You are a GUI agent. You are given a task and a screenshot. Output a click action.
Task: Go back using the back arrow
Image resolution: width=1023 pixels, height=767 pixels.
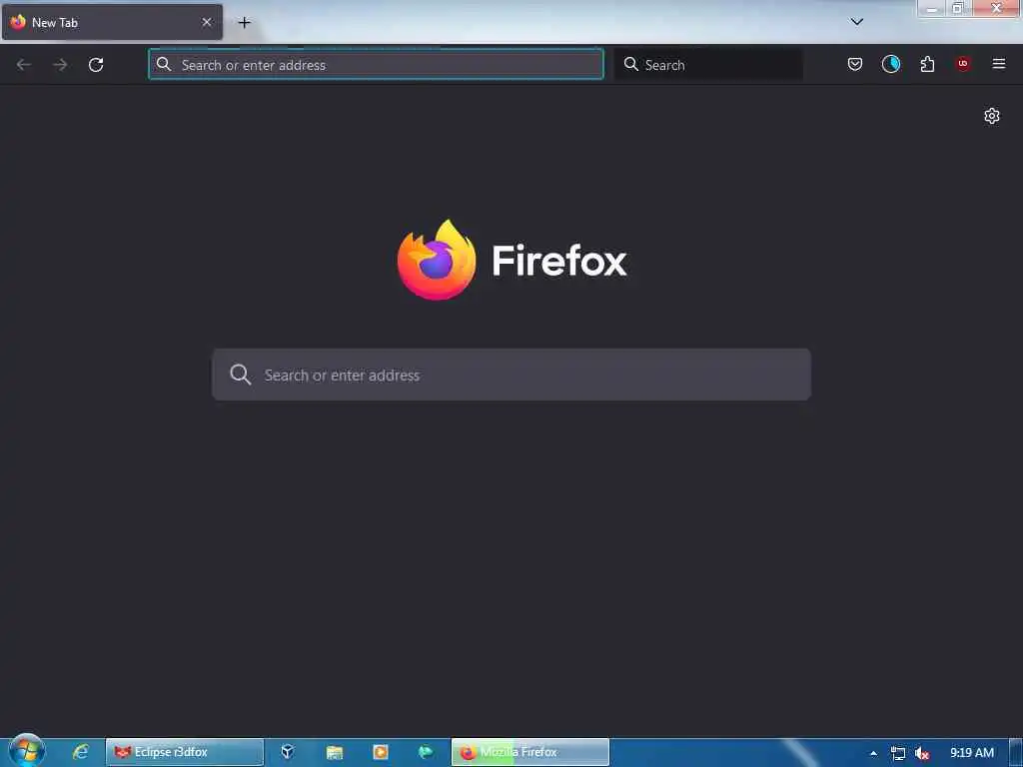[24, 65]
